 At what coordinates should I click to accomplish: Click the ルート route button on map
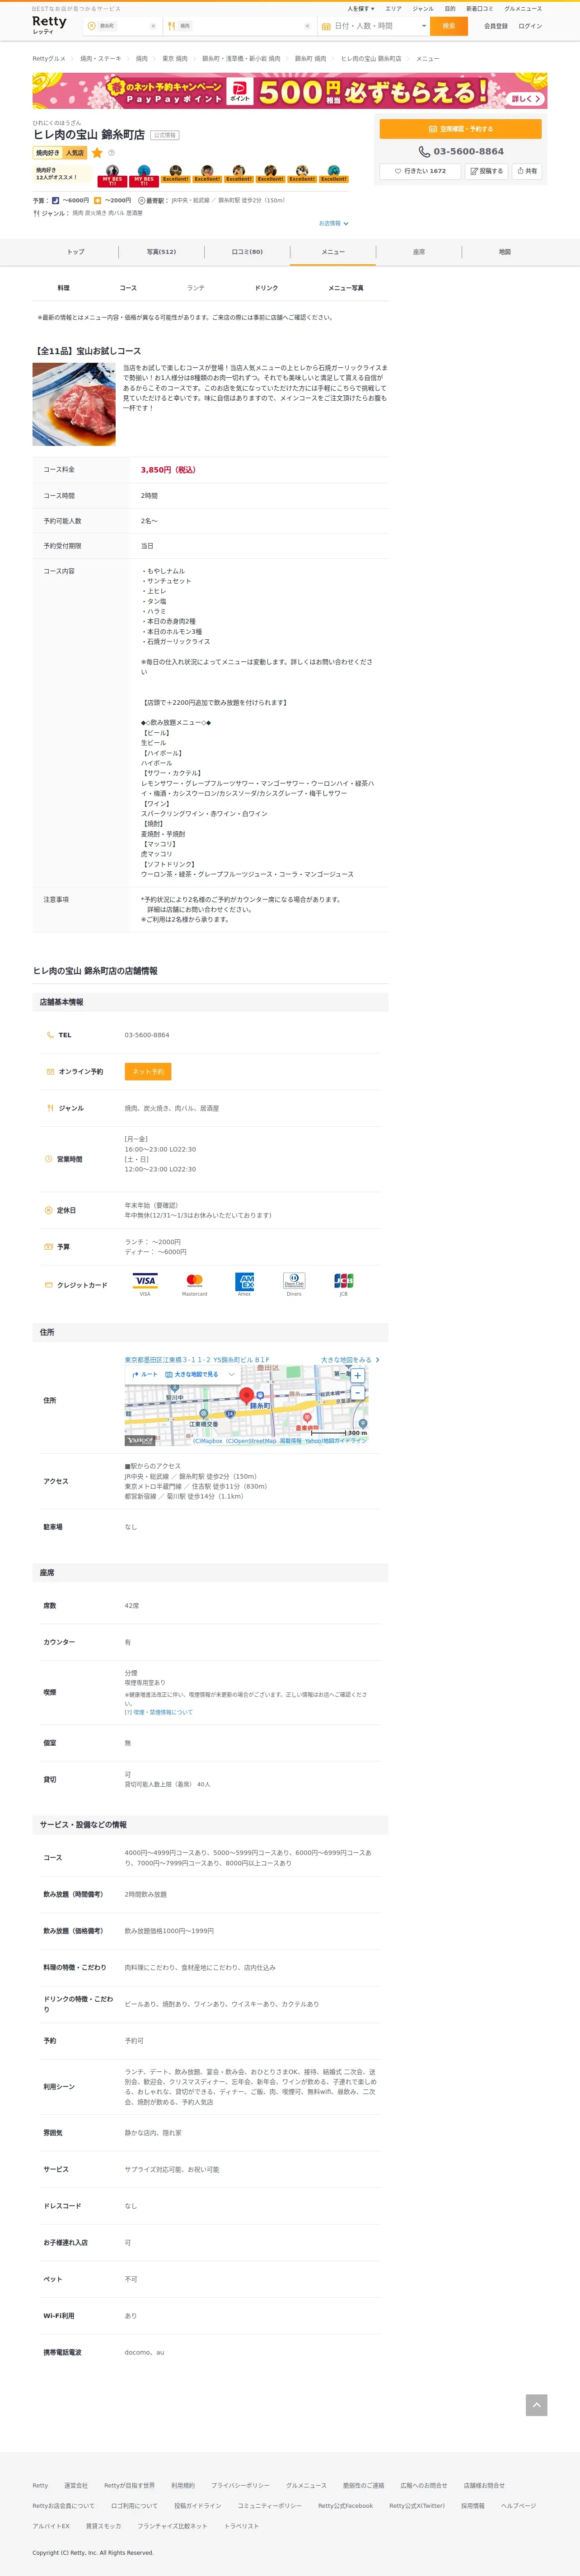145,1375
